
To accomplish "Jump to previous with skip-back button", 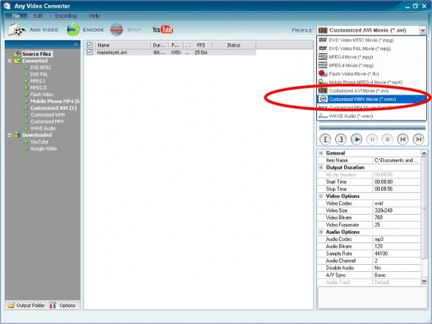I will 403,139.
